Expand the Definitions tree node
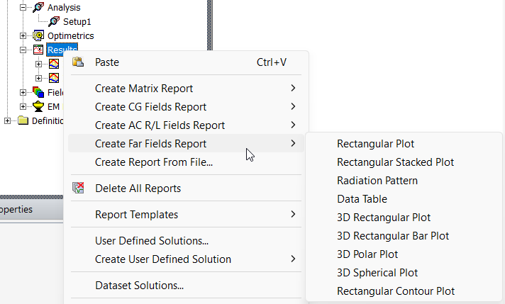Screen dimensions: 505x304 (7, 120)
